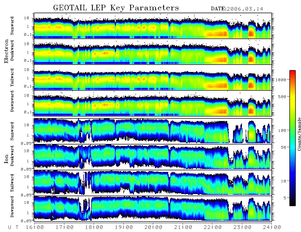Screen dimensions: 301x232
Task: Click the vertical 'Electron' group label
Action: [x=6, y=51]
